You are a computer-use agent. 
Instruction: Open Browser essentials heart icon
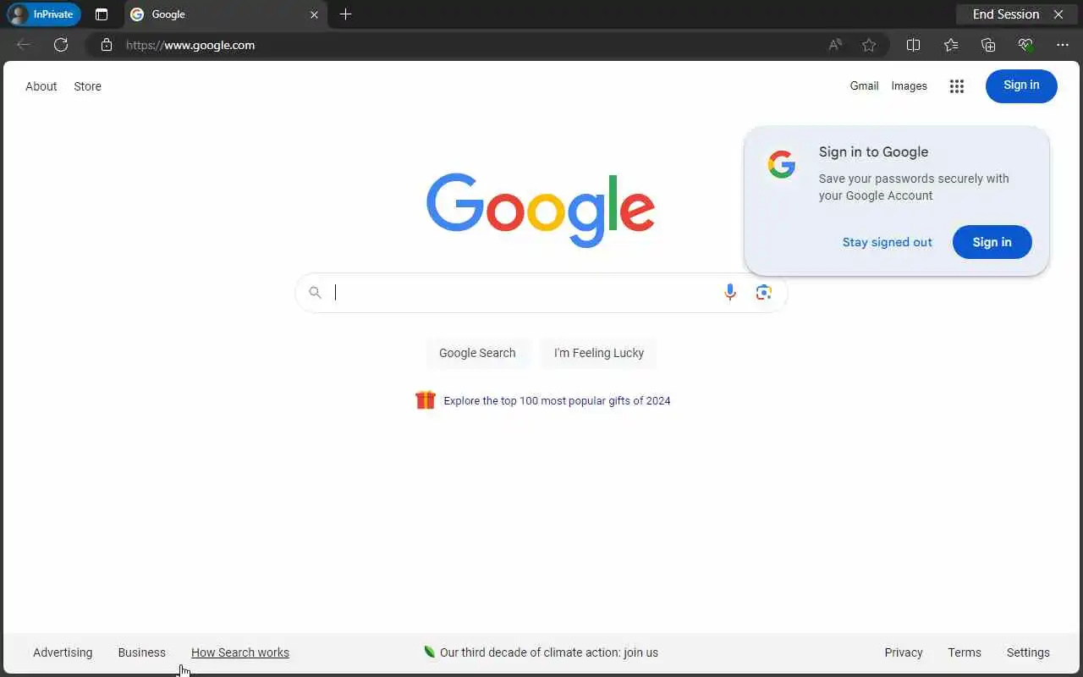click(1025, 45)
